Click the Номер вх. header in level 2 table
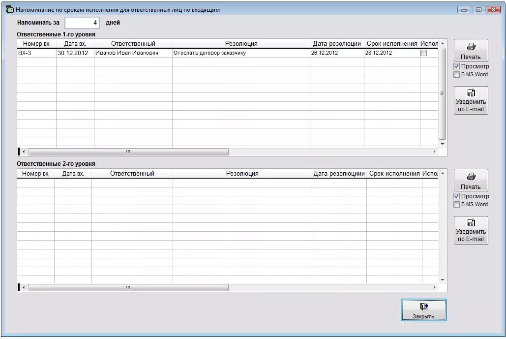This screenshot has width=506, height=339. [36, 173]
